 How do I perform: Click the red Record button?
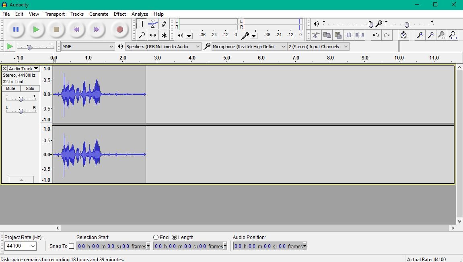[119, 29]
